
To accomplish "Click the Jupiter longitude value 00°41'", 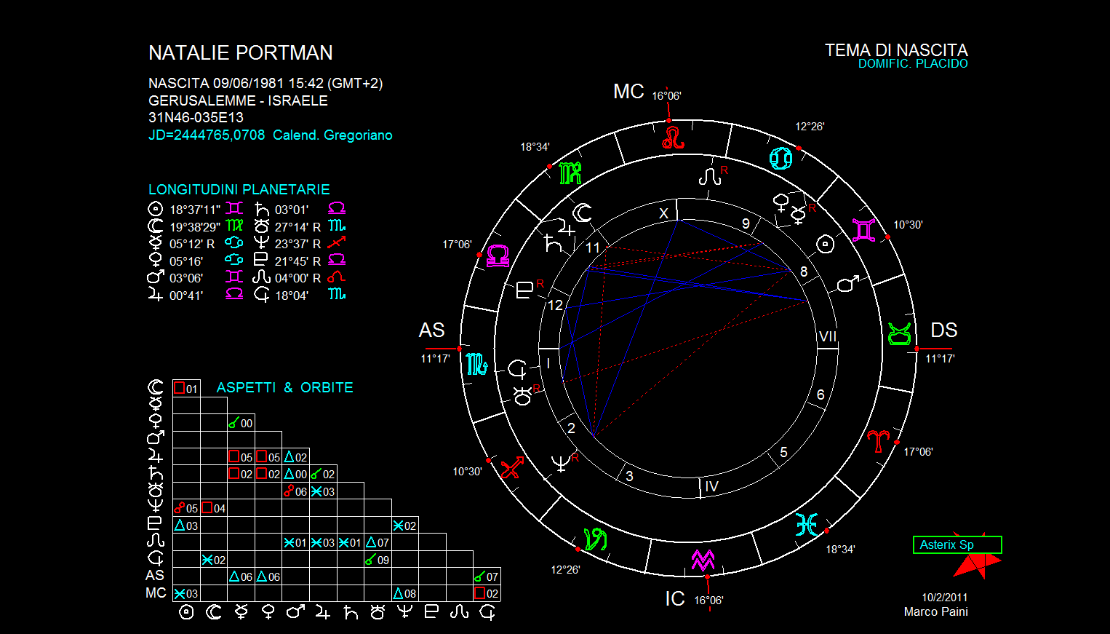I will (186, 296).
